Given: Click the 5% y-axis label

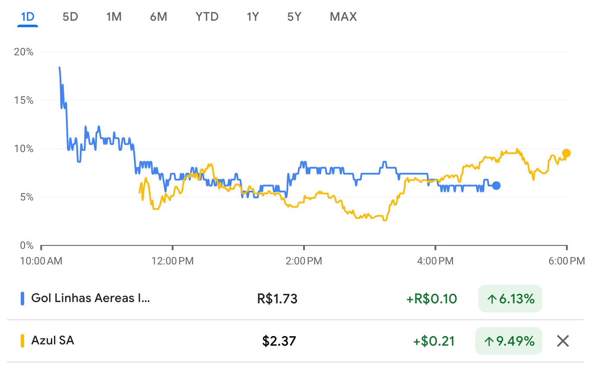Looking at the screenshot, I should coord(26,197).
